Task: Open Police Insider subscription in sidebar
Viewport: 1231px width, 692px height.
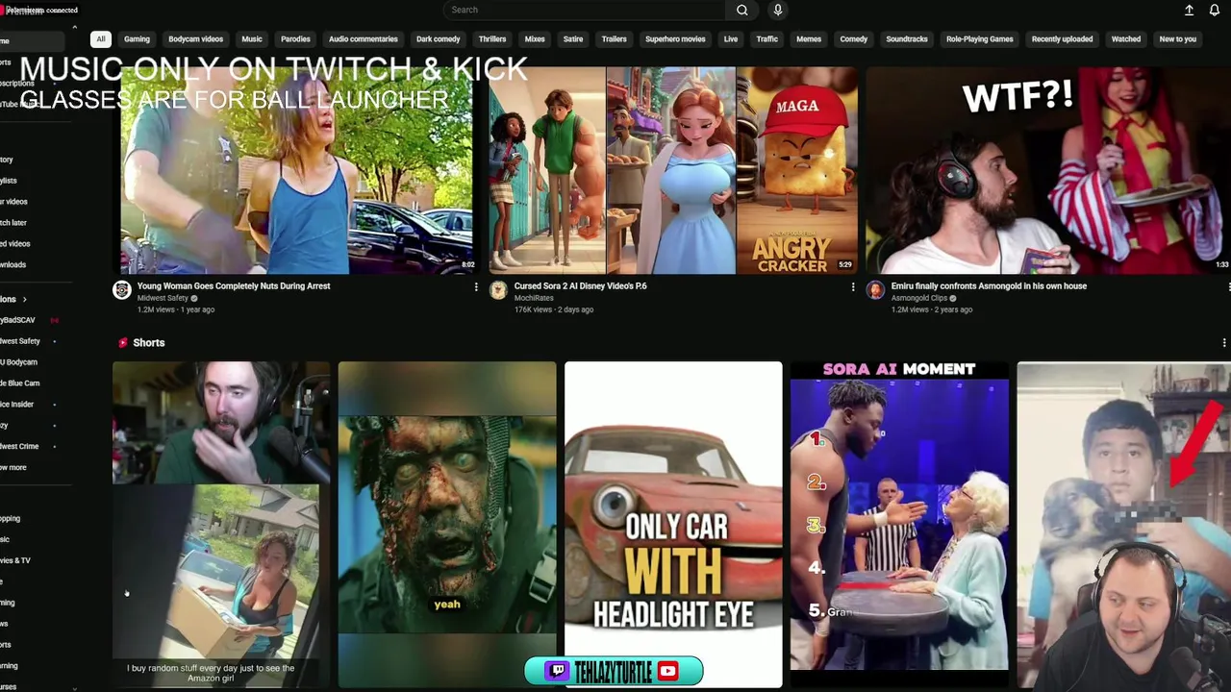Action: 17,405
